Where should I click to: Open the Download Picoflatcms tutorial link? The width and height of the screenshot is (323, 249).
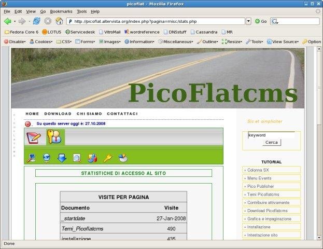[271, 211]
